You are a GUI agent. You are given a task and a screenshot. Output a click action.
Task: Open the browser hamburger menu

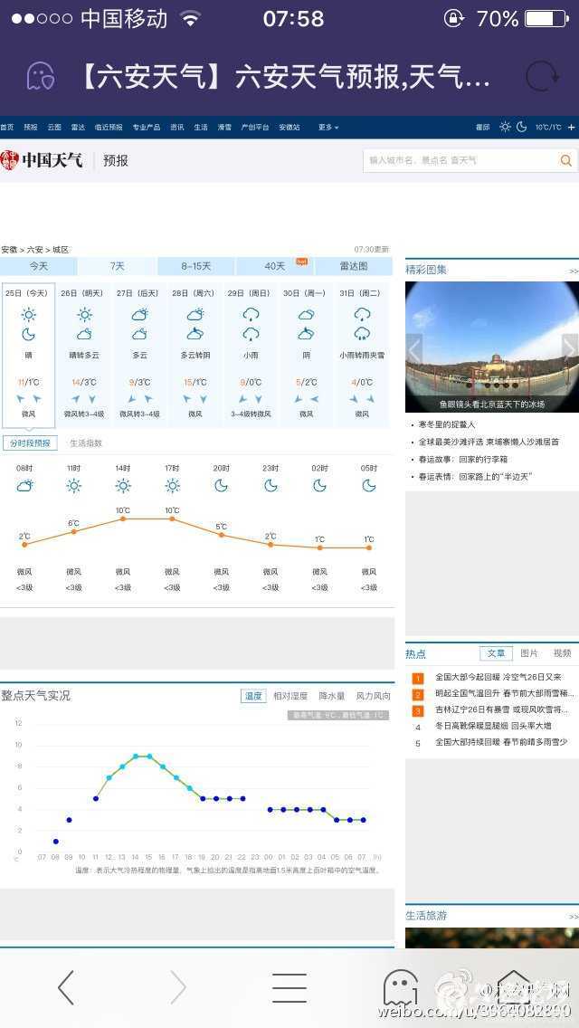click(x=289, y=987)
